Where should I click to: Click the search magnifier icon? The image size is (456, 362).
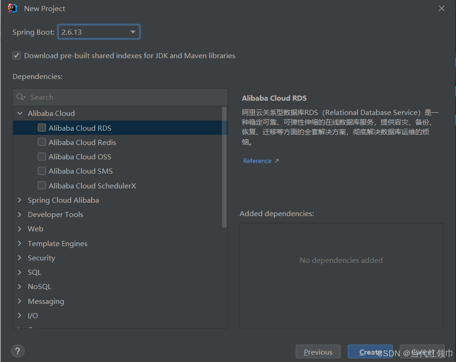tap(21, 97)
